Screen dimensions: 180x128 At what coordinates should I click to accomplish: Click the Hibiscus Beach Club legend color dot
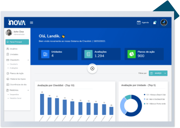coord(144,94)
